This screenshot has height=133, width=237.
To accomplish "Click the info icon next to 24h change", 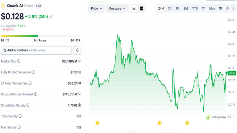I will [x=51, y=16].
